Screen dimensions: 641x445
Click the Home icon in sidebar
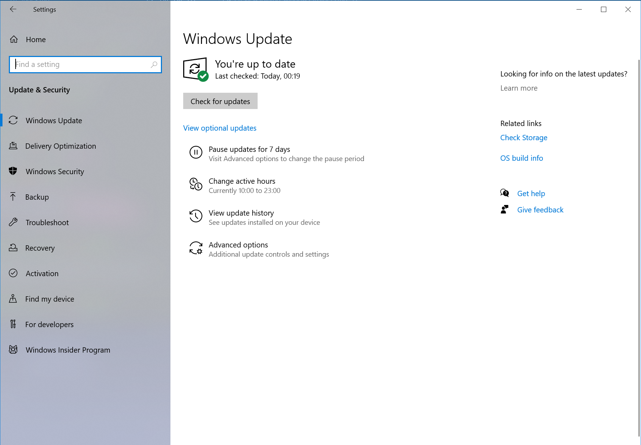click(x=14, y=39)
